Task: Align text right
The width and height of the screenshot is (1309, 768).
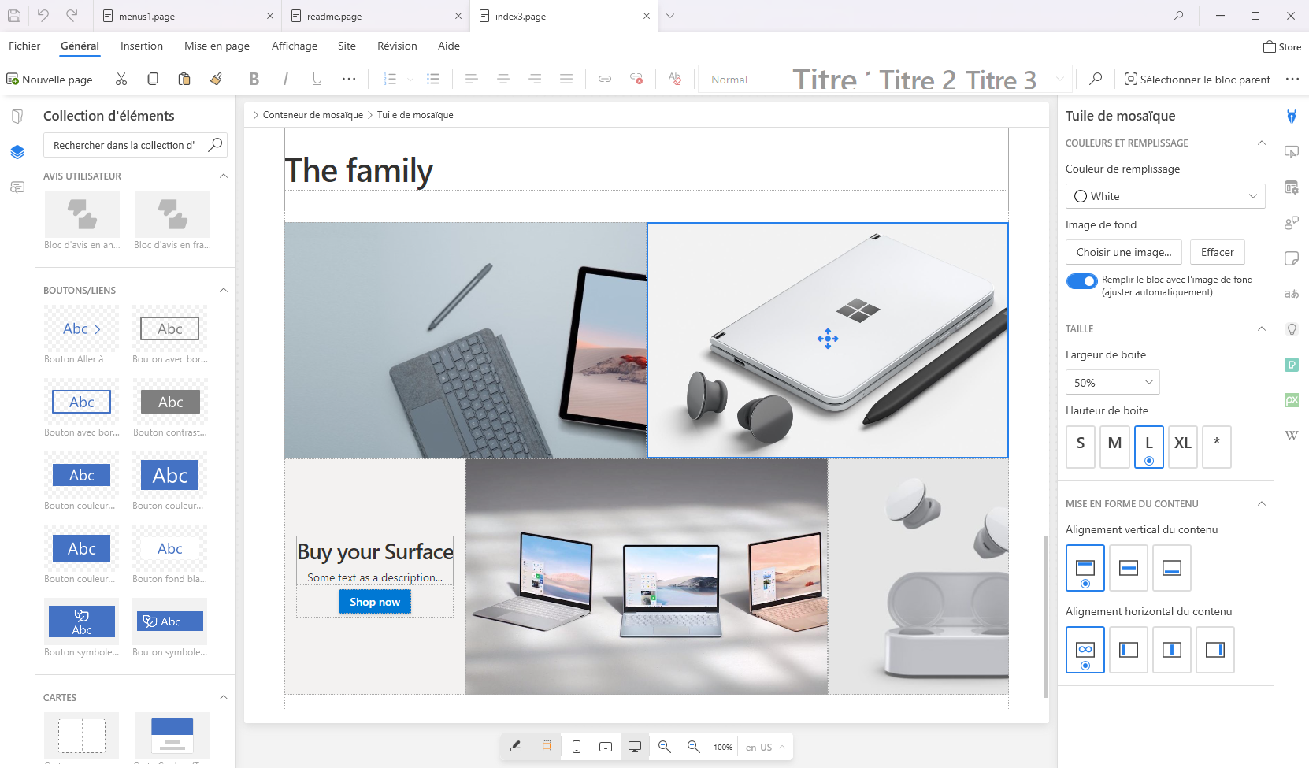Action: 535,79
